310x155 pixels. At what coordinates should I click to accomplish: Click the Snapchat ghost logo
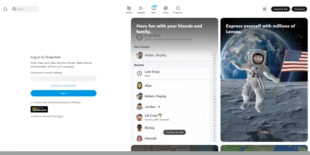5,9
